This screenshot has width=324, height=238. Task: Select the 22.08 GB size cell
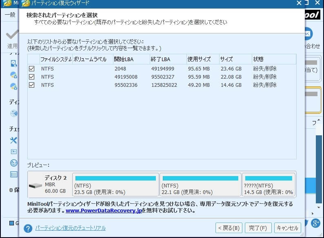tap(231, 77)
